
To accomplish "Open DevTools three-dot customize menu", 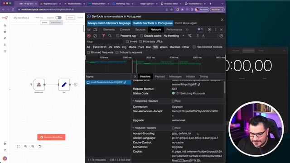I will pyautogui.click(x=216, y=29).
